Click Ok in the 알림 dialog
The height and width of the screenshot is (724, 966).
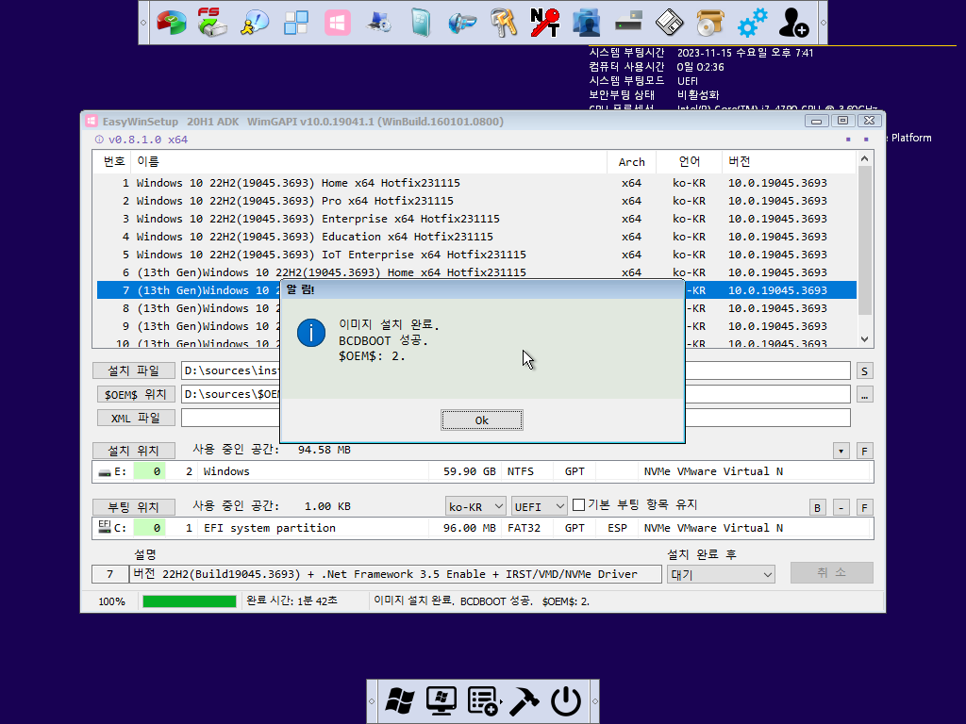point(482,420)
